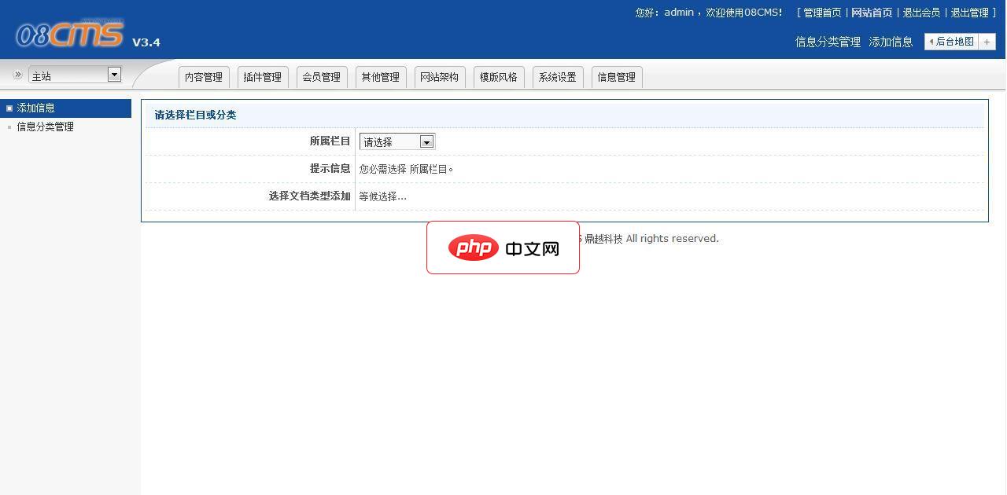The width and height of the screenshot is (1007, 495).
Task: Switch to the 信息管理 tab
Action: pos(616,76)
